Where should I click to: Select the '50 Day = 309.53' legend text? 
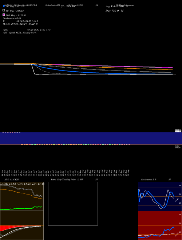[x=15, y=11]
